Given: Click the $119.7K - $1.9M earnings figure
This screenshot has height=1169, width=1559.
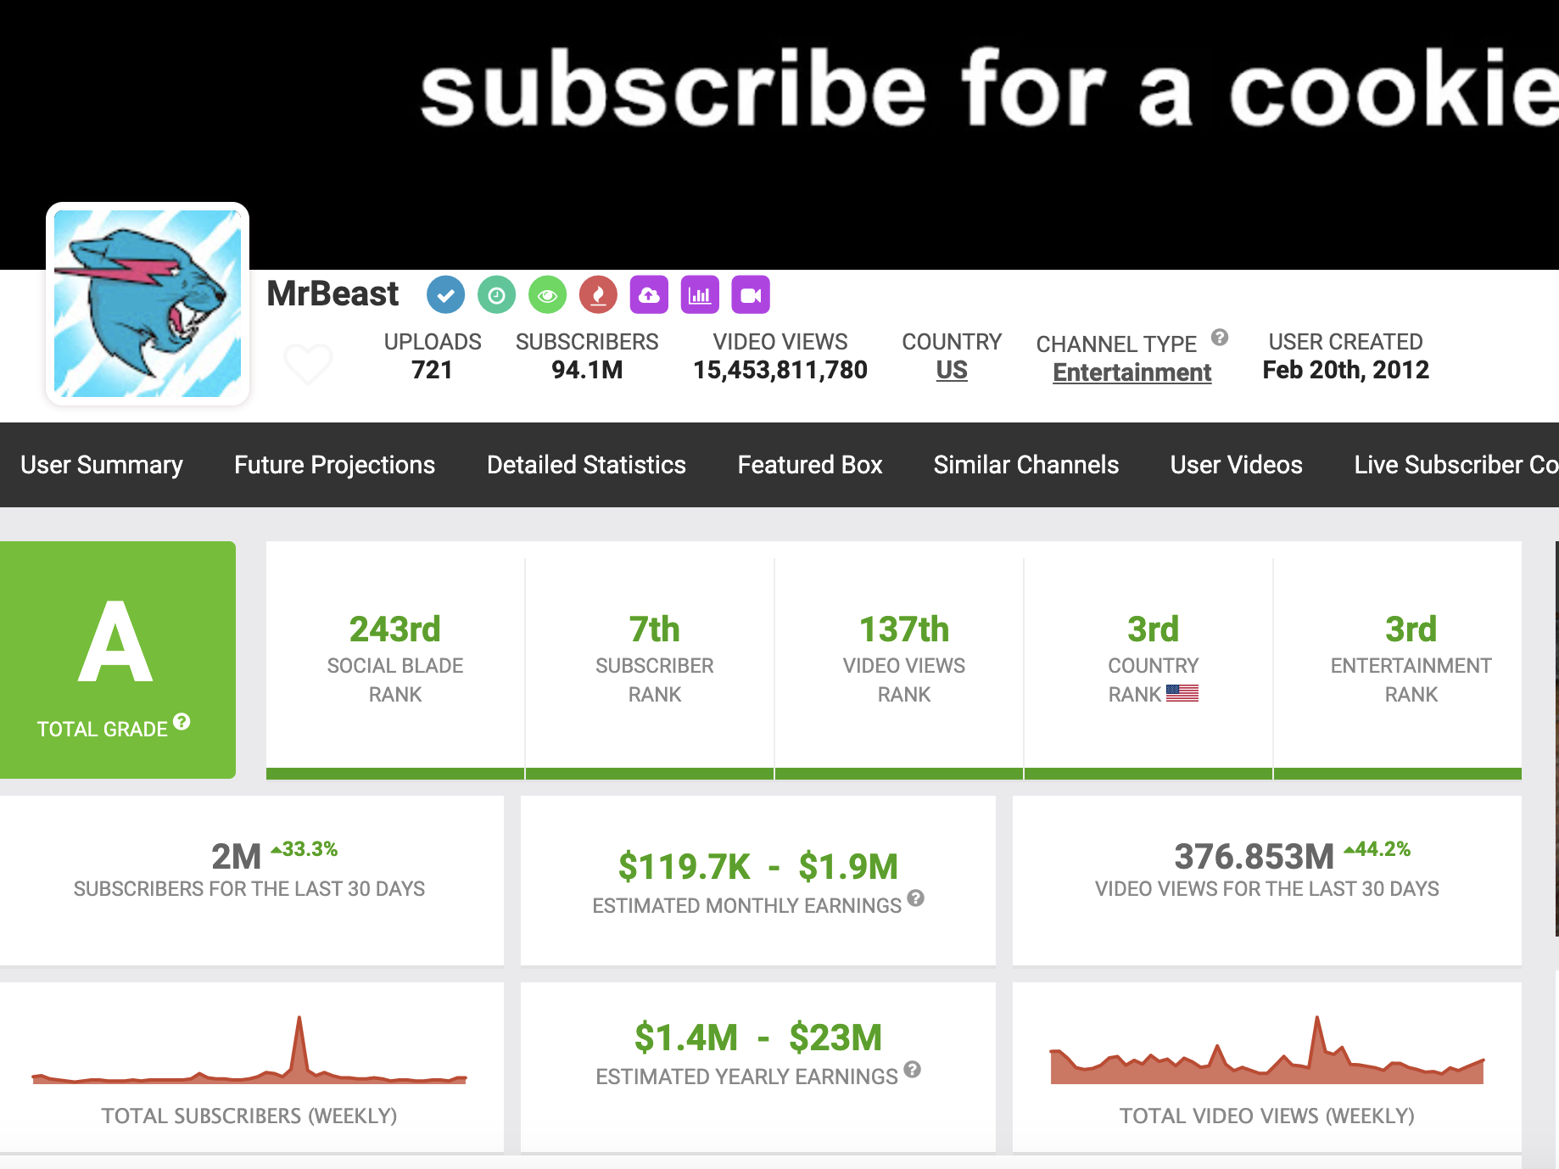Looking at the screenshot, I should click(x=758, y=866).
